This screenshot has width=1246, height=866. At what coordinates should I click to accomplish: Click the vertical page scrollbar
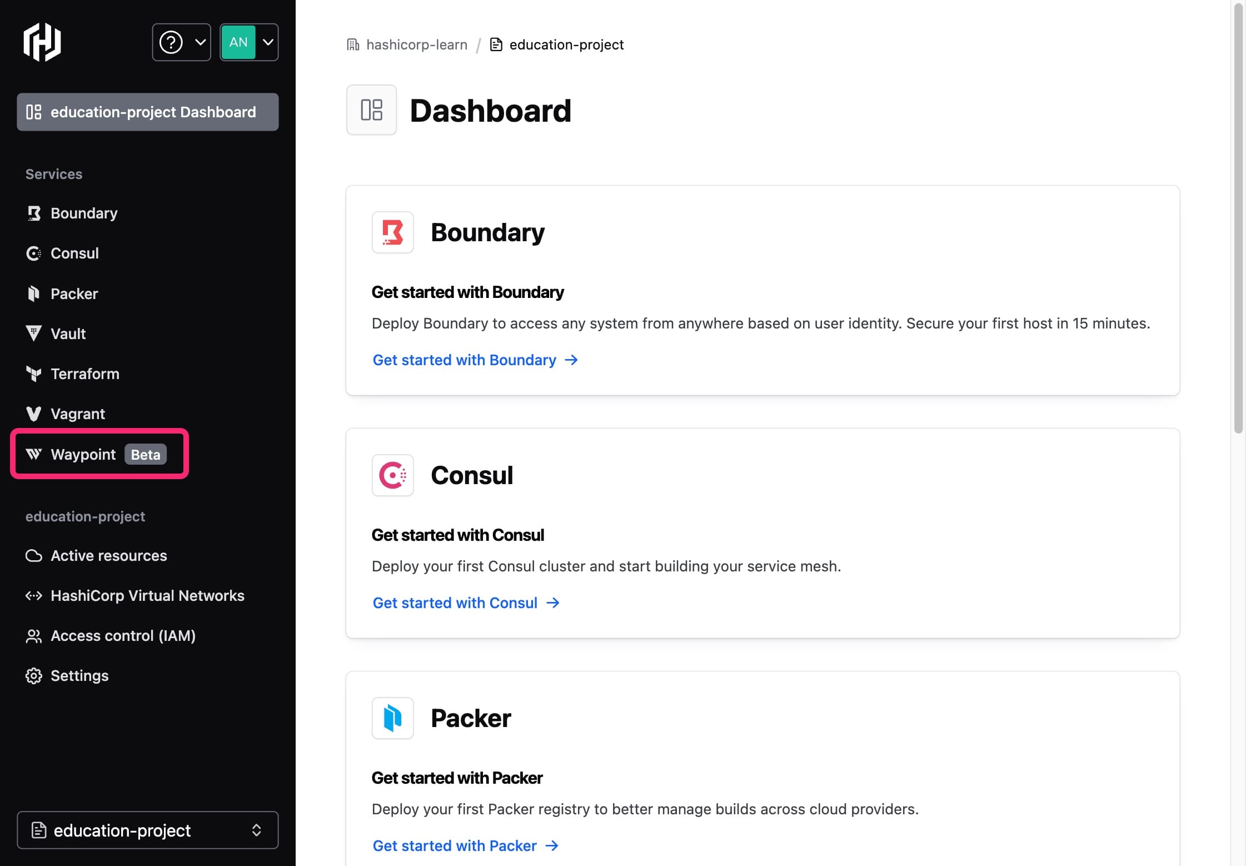pos(1238,218)
